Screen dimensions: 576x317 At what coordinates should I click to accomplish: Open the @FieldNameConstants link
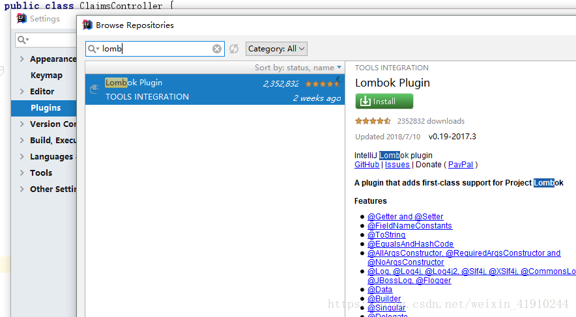[x=410, y=226]
